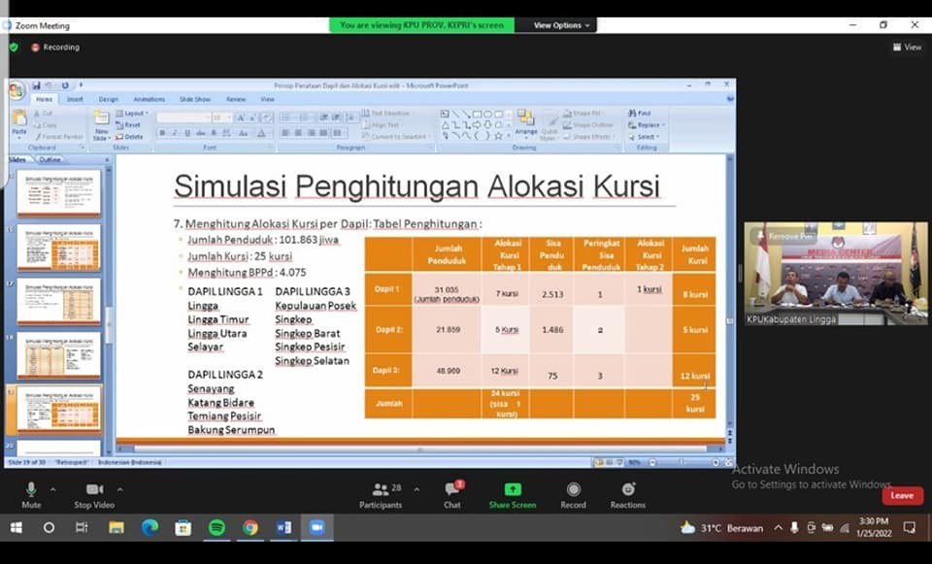932x564 pixels.
Task: Open the Design ribbon tab
Action: [108, 99]
